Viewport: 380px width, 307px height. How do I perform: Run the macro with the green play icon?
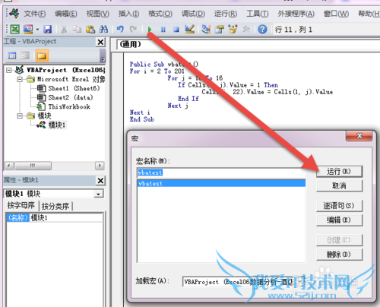150,30
